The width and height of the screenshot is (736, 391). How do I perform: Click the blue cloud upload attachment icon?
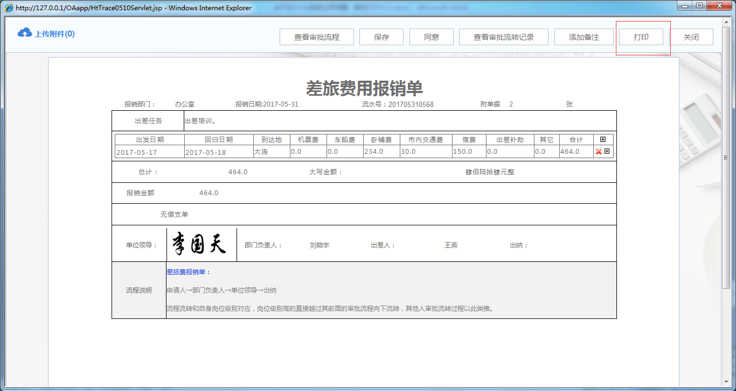[x=25, y=32]
